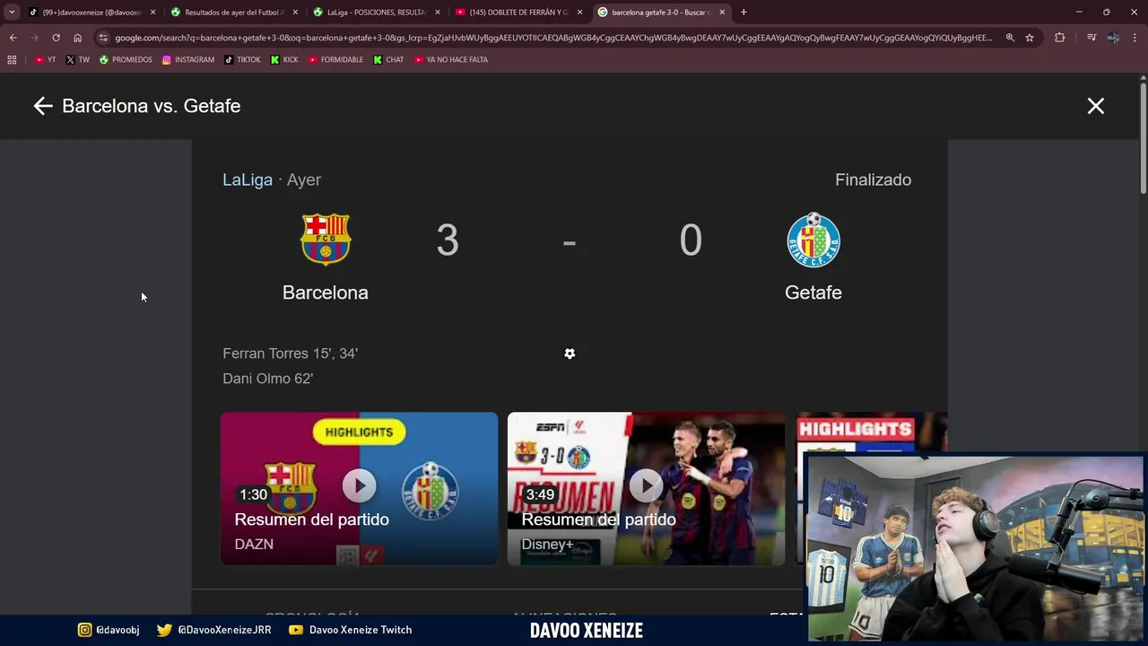This screenshot has width=1148, height=646.
Task: Bookmark this page with the star icon
Action: [x=1030, y=38]
